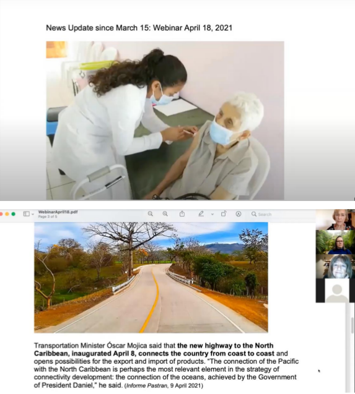355x394 pixels.
Task: Open the highlight color dropdown arrow
Action: [213, 215]
